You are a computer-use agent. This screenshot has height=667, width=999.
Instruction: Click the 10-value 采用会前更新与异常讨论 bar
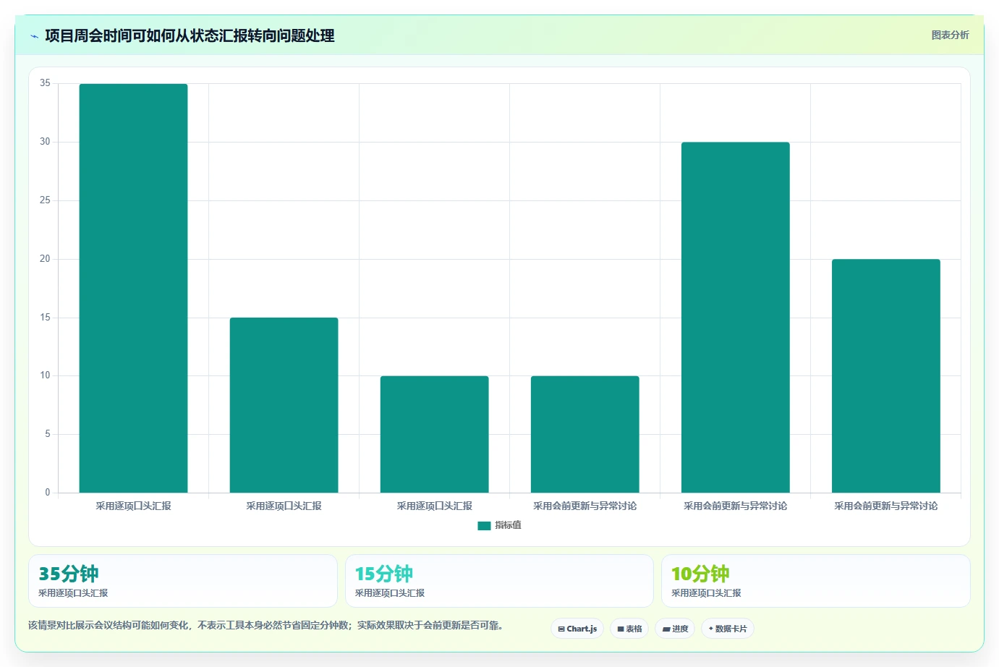tap(584, 434)
